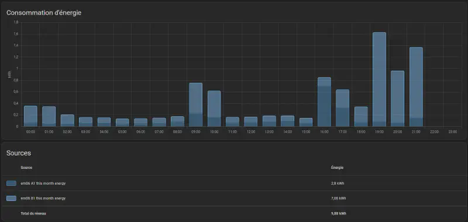468x222 pixels.
Task: Select em06 B1 this month energy row
Action: click(x=234, y=198)
